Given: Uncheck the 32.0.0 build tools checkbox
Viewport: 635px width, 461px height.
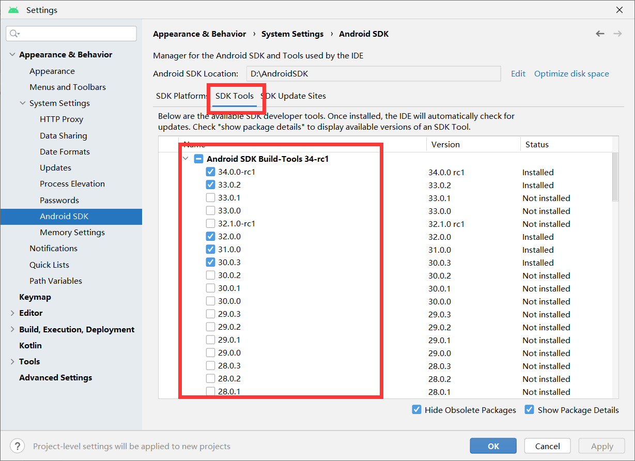Looking at the screenshot, I should (x=210, y=237).
